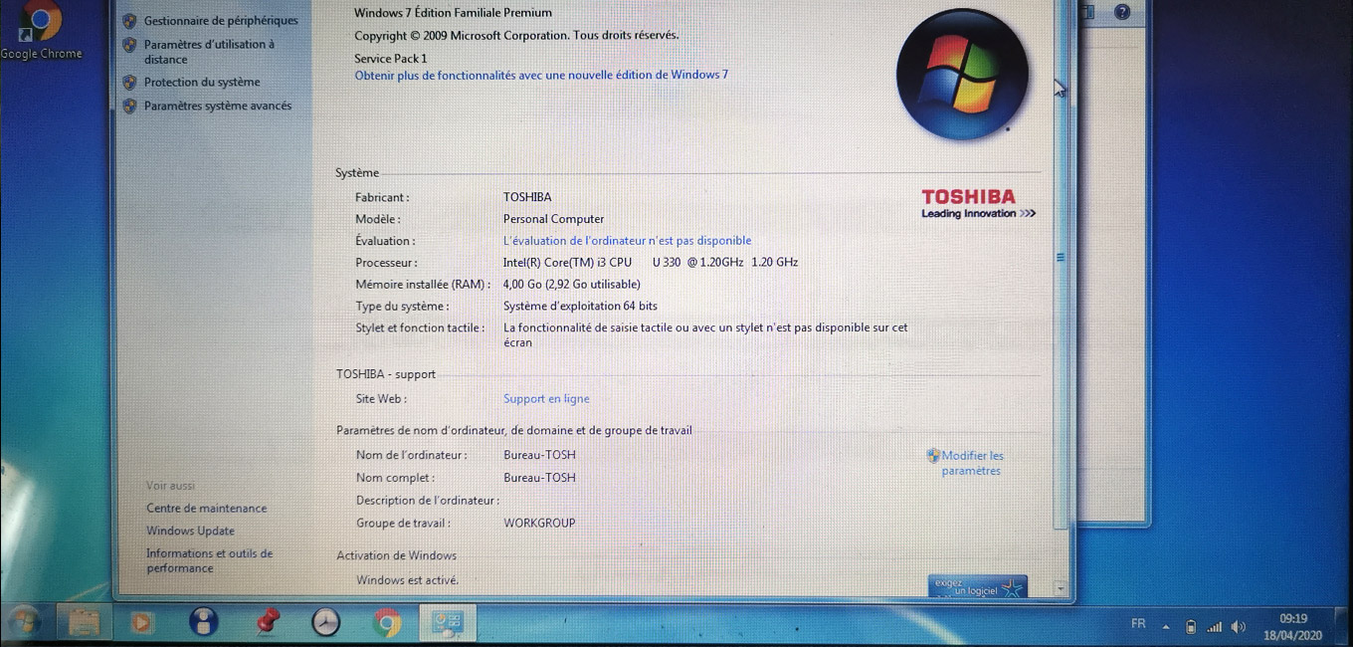
Task: Click the help icon in the background window
Action: point(1122,12)
